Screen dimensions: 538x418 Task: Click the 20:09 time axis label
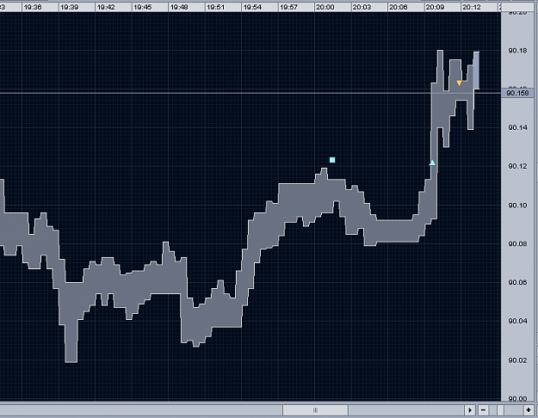pyautogui.click(x=435, y=7)
